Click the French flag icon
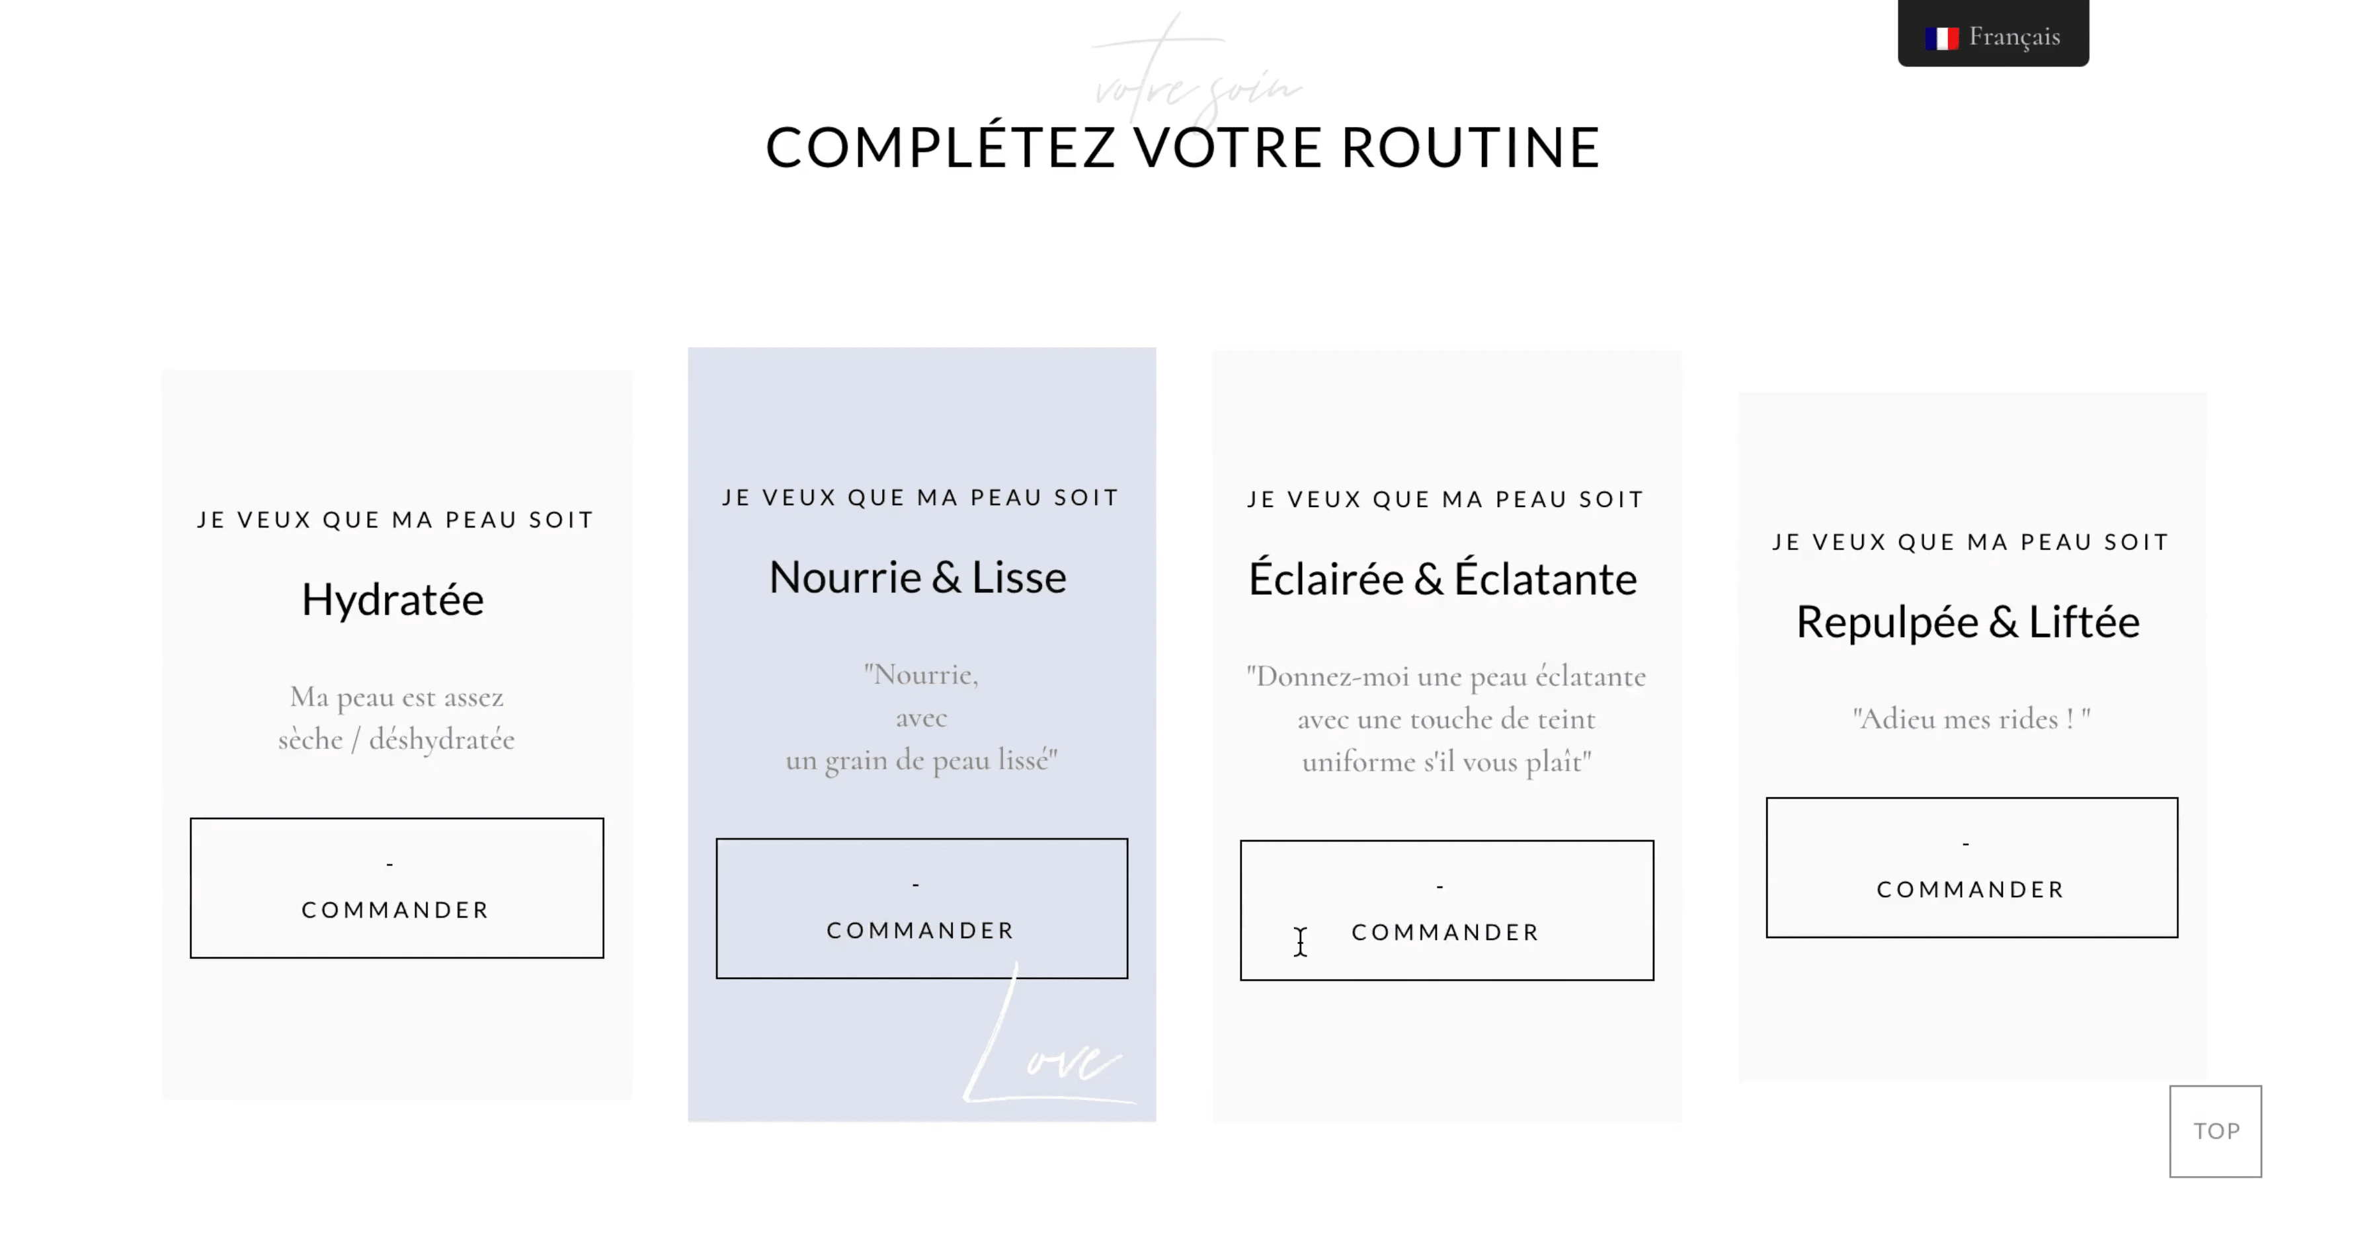 point(1941,38)
